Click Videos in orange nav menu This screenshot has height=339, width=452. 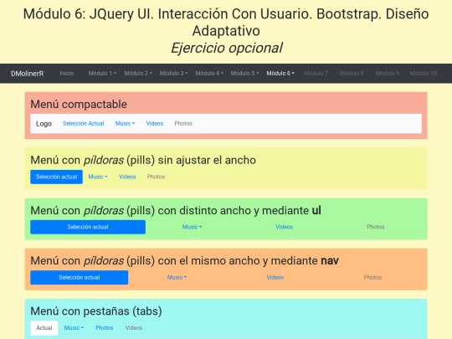275,277
